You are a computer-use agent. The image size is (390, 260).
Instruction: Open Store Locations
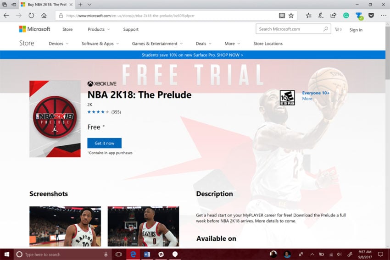268,44
